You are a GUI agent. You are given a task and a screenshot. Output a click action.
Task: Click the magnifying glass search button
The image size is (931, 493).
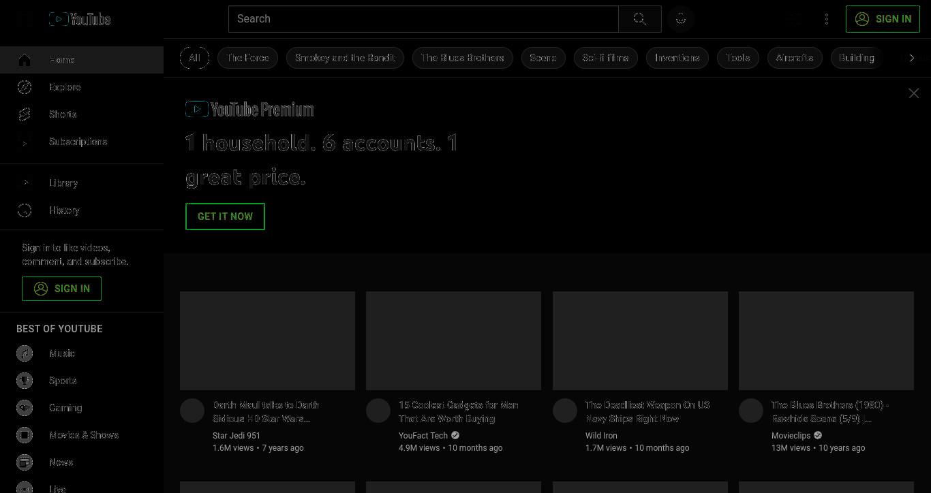[x=639, y=19]
